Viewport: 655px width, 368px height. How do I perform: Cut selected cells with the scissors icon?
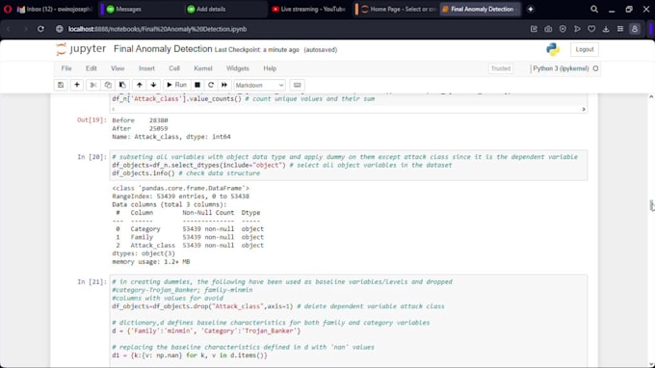[x=93, y=85]
